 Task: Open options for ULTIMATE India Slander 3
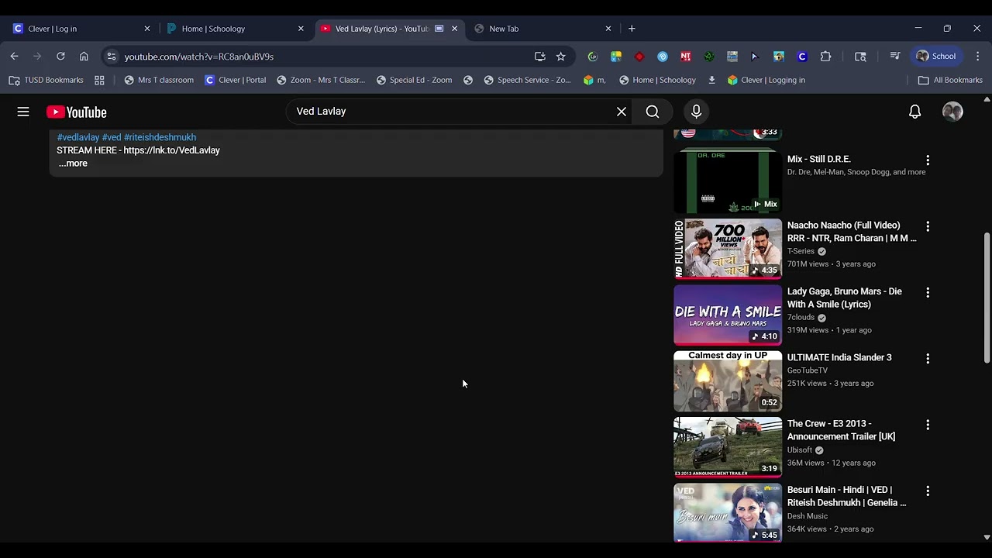[x=928, y=359]
